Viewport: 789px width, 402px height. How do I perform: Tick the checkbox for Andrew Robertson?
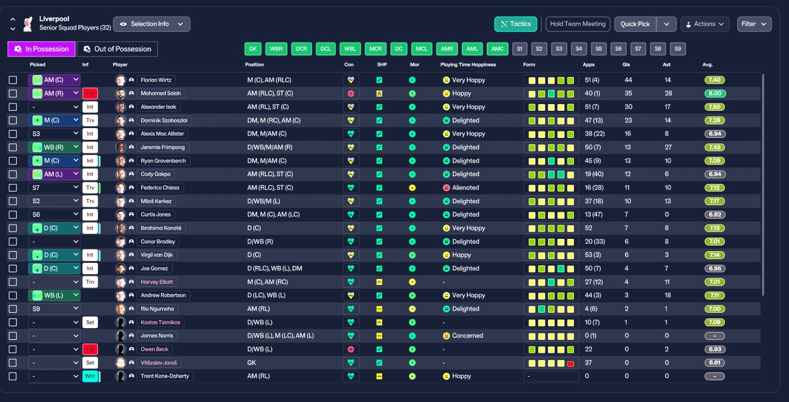coord(13,295)
